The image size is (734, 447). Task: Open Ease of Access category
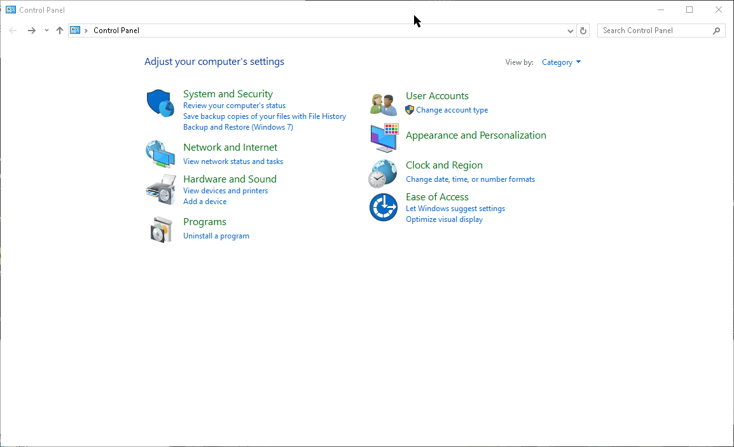click(437, 197)
